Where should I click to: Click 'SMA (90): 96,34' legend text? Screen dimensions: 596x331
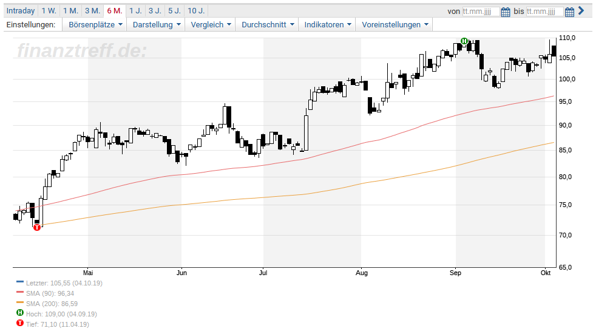(x=50, y=293)
